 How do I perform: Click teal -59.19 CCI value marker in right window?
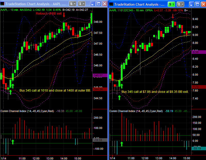point(199,148)
